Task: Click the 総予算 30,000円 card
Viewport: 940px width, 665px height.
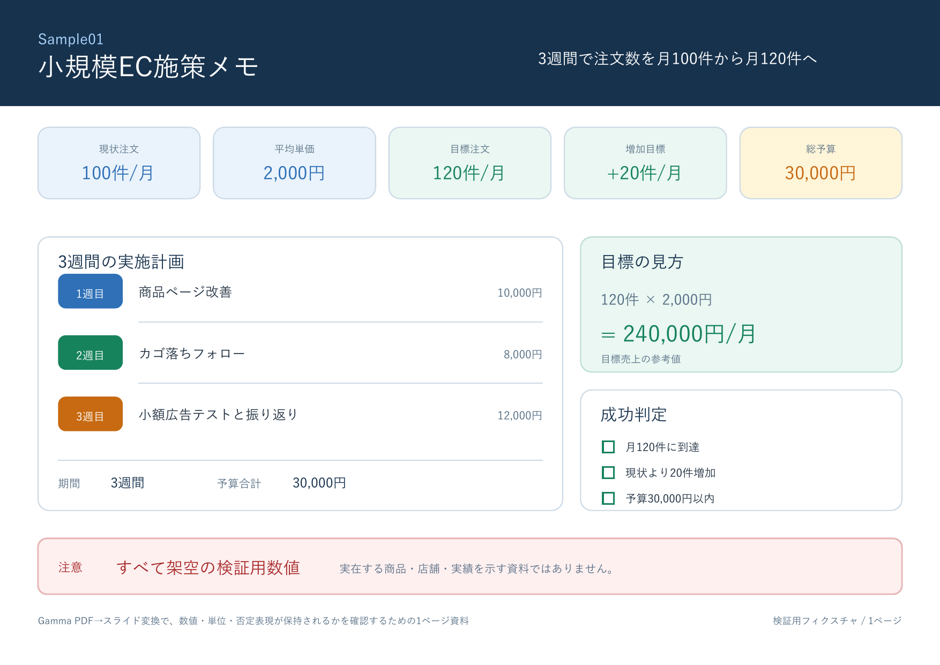Action: click(x=821, y=163)
